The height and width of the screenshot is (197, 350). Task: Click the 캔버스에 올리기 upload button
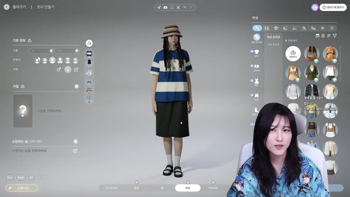(x=333, y=7)
